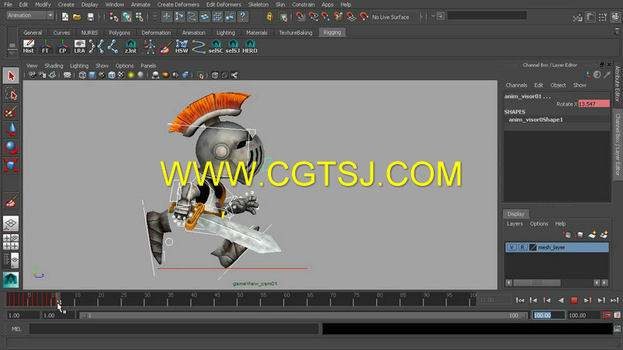Viewport: 623px width, 350px height.
Task: Toggle the V visibility of mesh_layer
Action: [x=512, y=247]
